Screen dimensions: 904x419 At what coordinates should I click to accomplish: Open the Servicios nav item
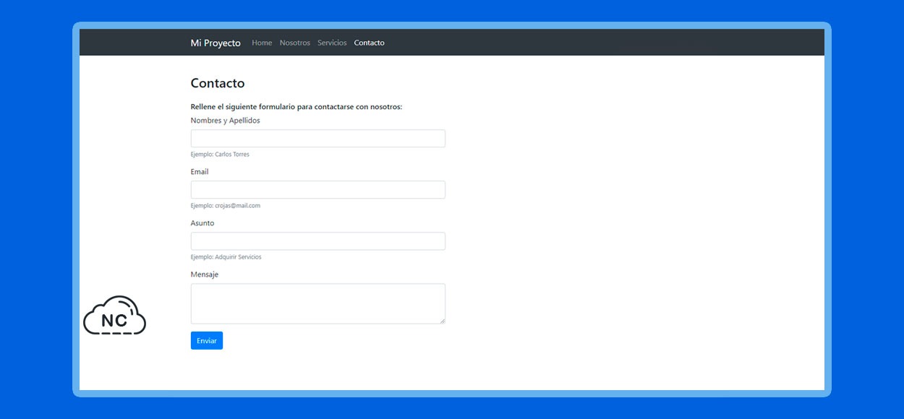[332, 43]
